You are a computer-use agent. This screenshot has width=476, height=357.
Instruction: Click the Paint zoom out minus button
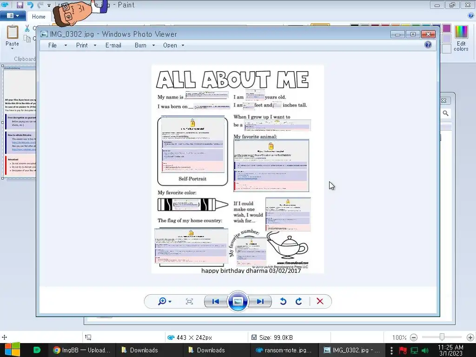click(x=413, y=337)
